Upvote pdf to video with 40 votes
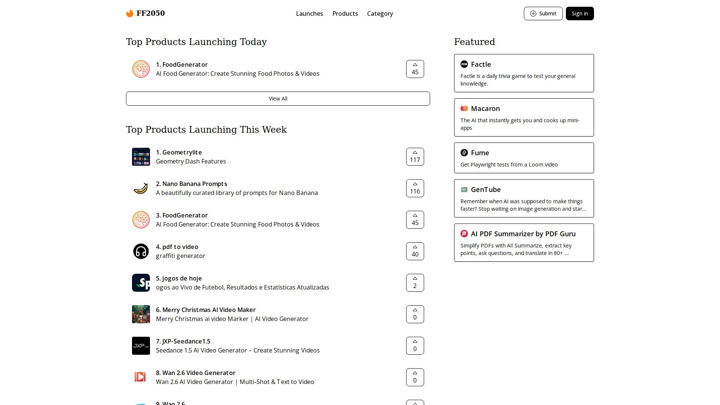Image resolution: width=720 pixels, height=405 pixels. tap(415, 251)
